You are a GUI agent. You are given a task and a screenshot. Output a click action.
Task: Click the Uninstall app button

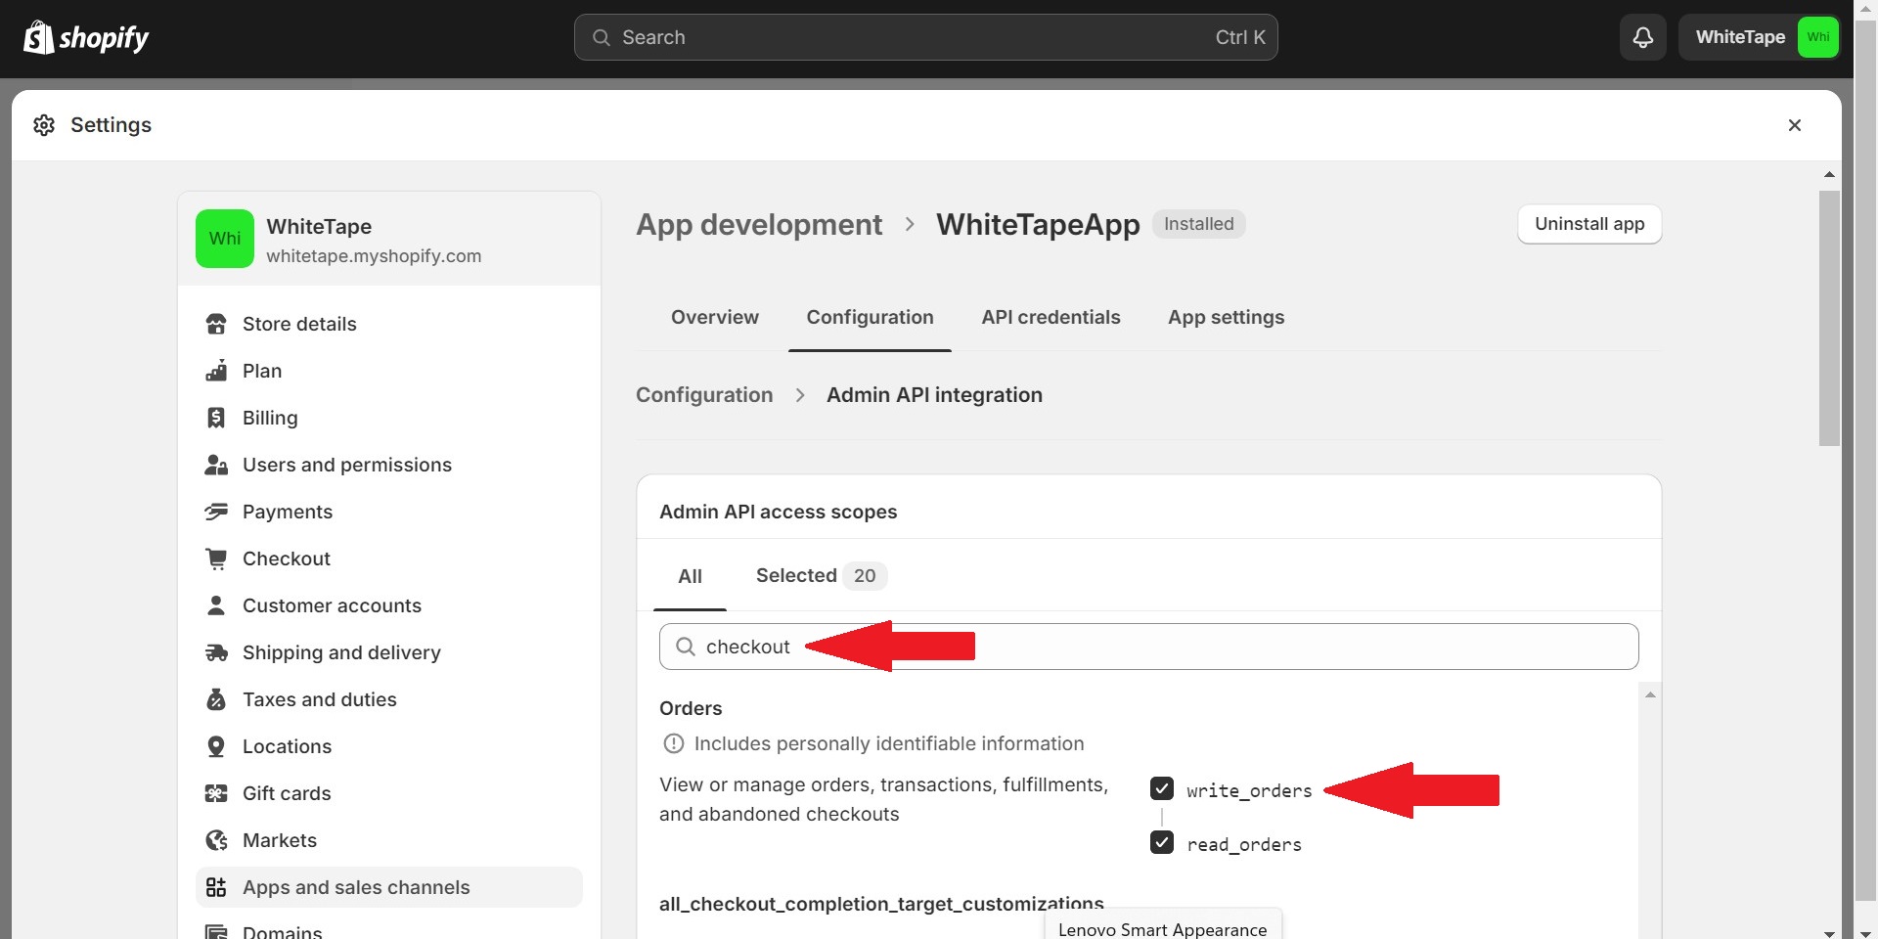1589,224
